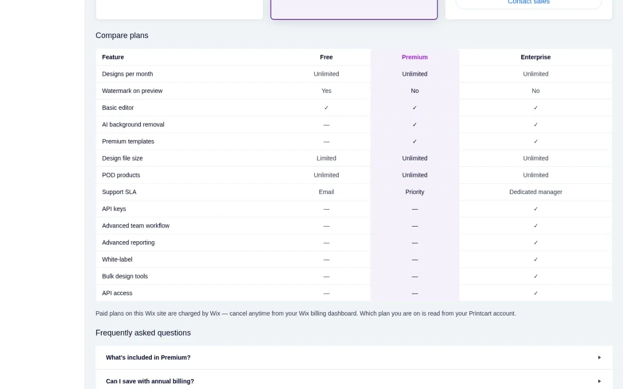Click the "Advanced team workflow" row label

pos(136,226)
